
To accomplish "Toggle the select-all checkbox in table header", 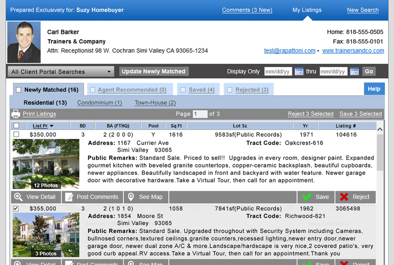I will pos(16,126).
